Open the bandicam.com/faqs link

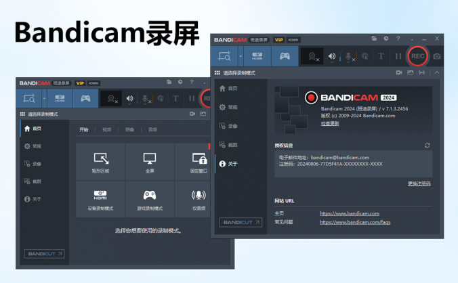click(355, 222)
